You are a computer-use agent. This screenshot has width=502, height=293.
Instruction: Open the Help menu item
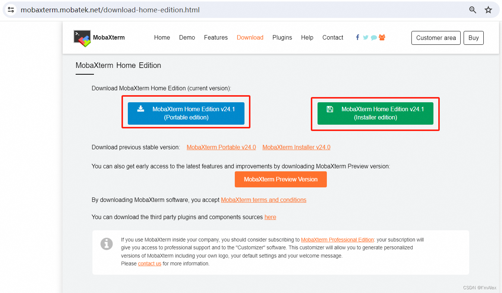tap(307, 38)
